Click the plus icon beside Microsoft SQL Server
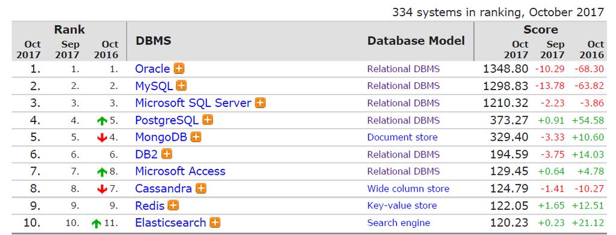Viewport: 616px width, 235px height. 260,103
